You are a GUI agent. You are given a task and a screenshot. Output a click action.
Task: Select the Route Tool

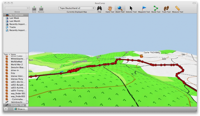click(156, 9)
